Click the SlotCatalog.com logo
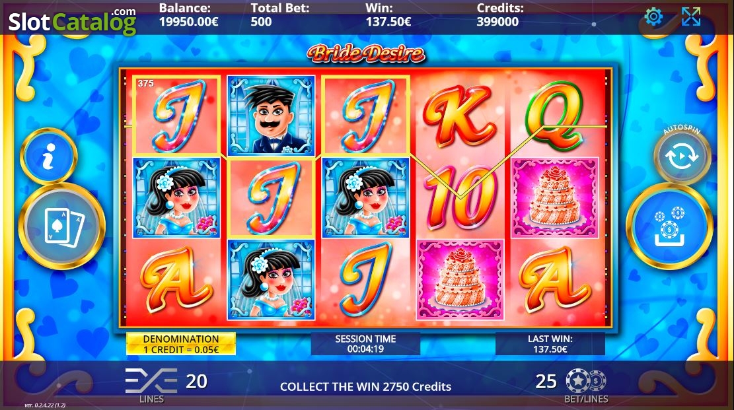Image resolution: width=734 pixels, height=410 pixels. coord(73,20)
